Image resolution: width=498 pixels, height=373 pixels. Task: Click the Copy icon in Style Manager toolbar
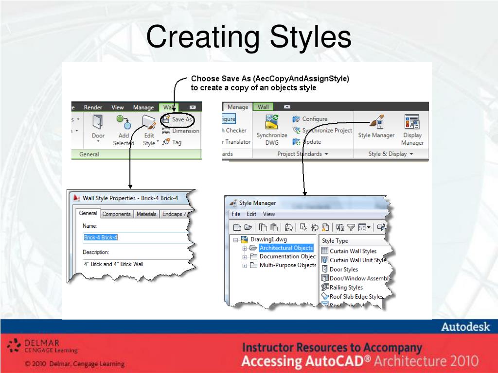[x=263, y=227]
